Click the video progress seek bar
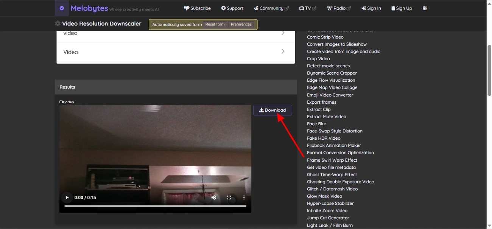The width and height of the screenshot is (492, 229). 155,206
